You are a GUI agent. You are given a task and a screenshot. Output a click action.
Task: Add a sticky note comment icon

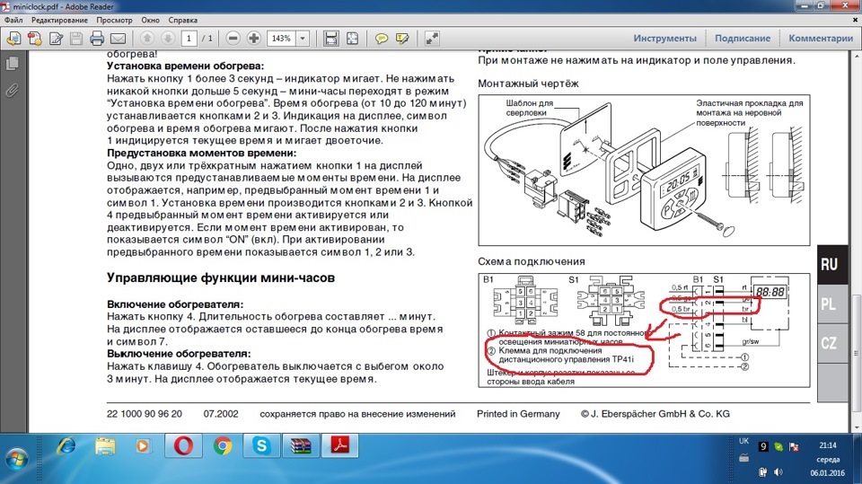(x=381, y=39)
